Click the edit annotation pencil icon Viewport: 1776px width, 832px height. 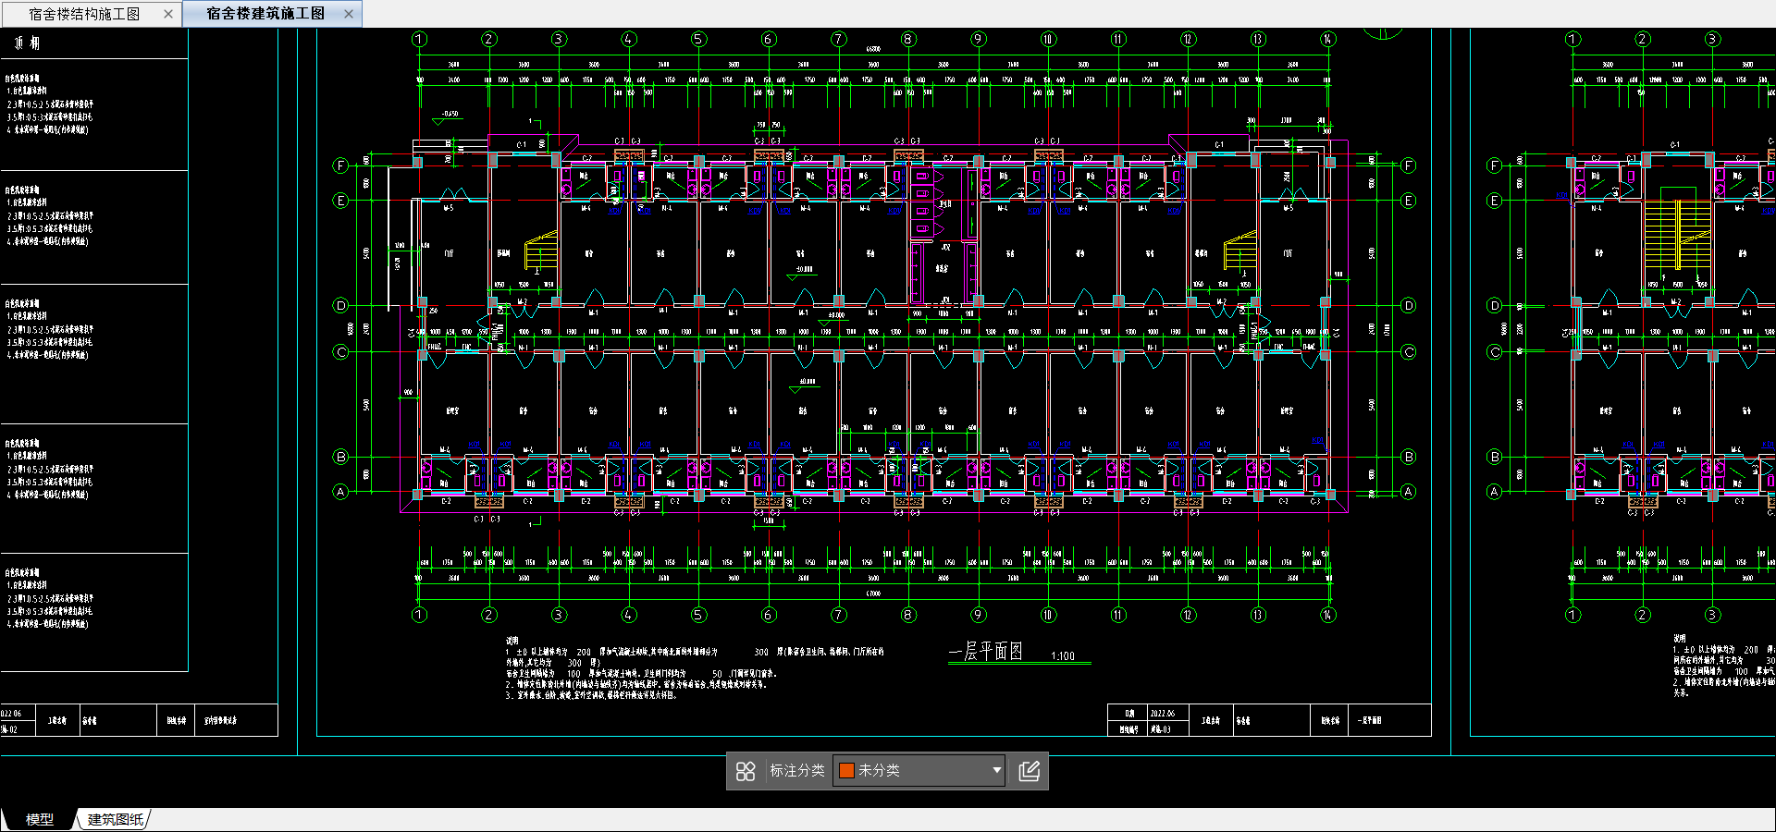[1030, 771]
